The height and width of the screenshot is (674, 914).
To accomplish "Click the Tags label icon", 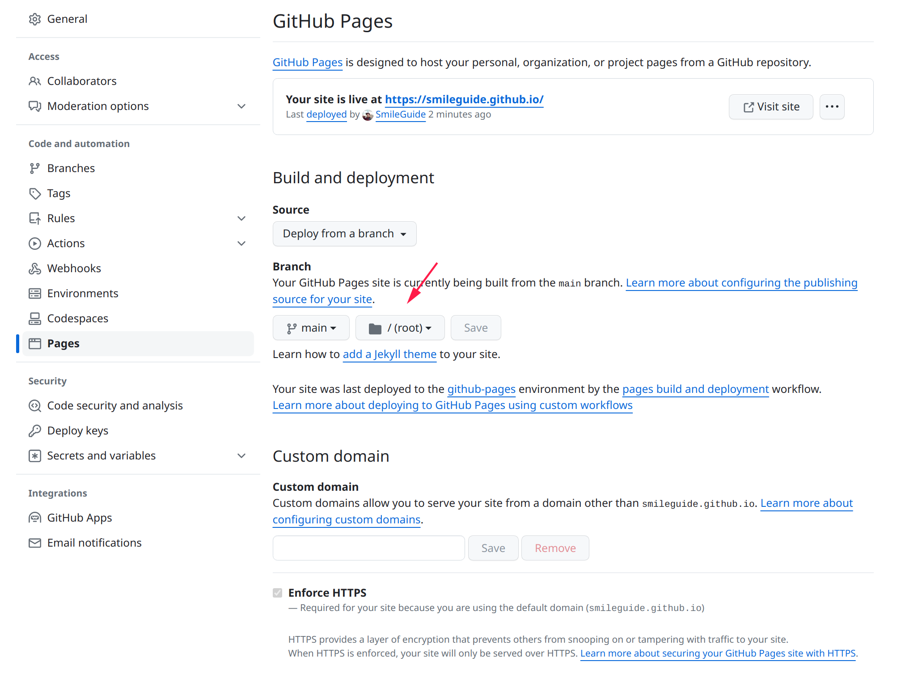I will point(35,194).
